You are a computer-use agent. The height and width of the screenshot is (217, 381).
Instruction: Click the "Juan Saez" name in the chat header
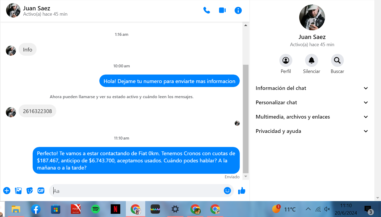tap(37, 8)
